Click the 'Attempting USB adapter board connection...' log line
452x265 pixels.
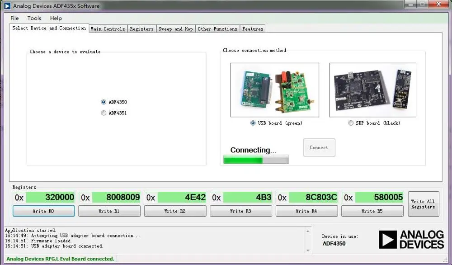coord(72,236)
